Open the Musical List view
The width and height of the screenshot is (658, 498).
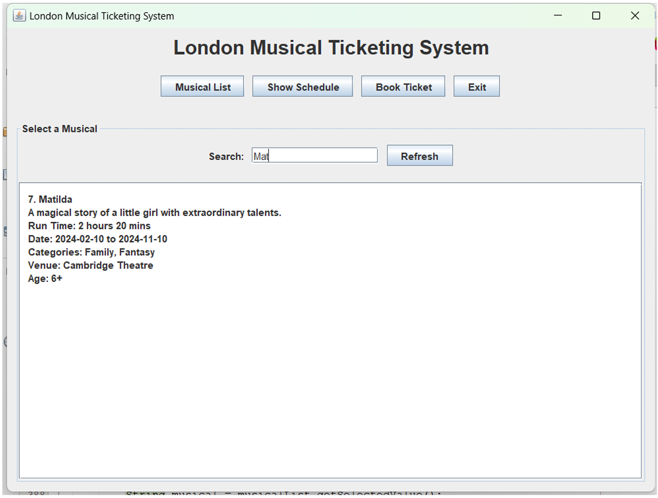point(202,86)
